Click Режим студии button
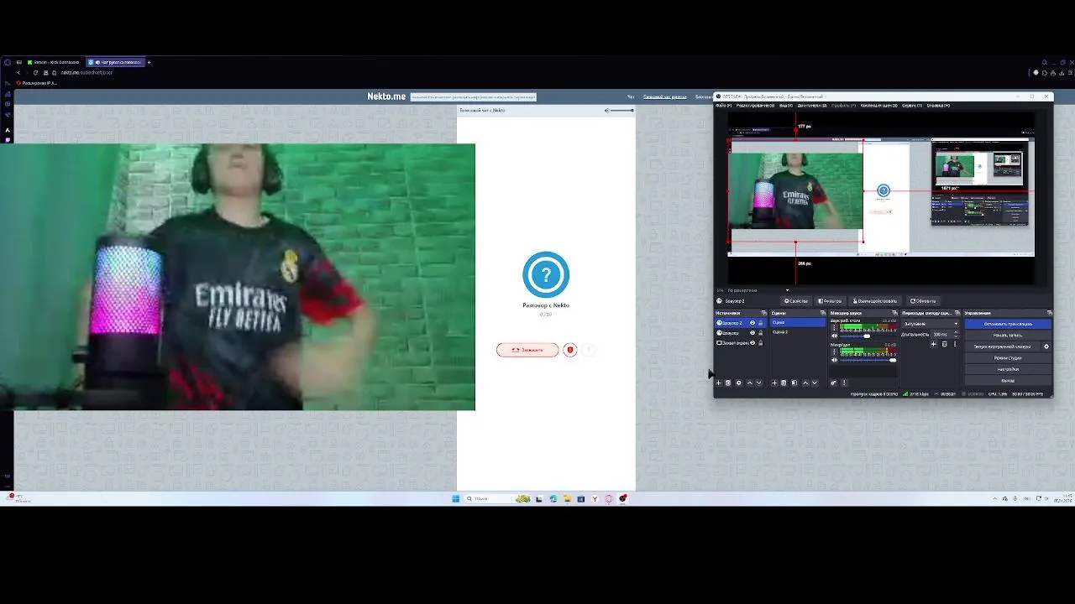This screenshot has height=604, width=1075. coord(1008,358)
